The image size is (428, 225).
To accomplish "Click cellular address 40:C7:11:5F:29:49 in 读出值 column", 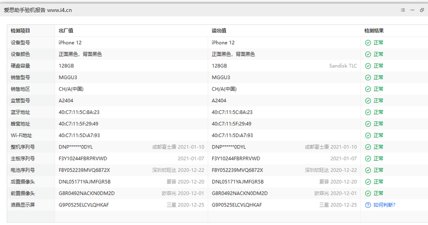I will click(232, 124).
